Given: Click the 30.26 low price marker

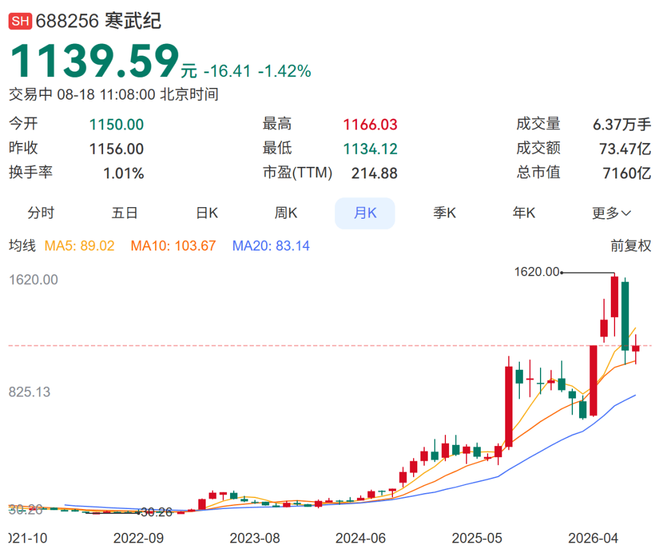Looking at the screenshot, I should click(156, 512).
